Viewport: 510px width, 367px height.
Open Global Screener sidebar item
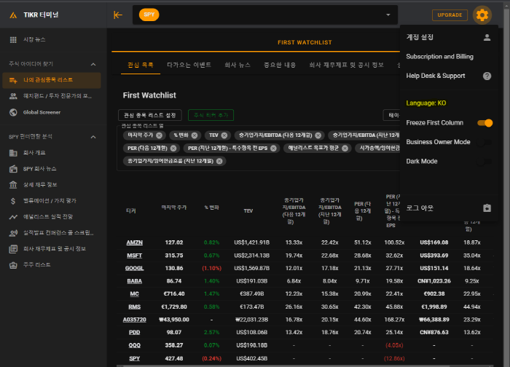(x=52, y=112)
